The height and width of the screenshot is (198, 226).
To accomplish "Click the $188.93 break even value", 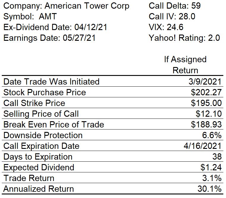I will coord(206,124).
